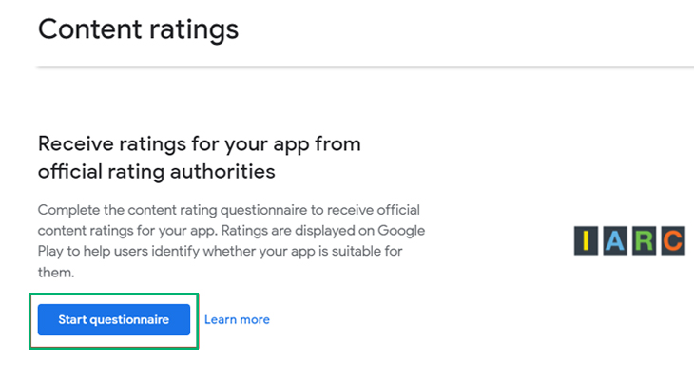Click the final word 'them.' of paragraph
Viewport: 694px width, 380px height.
point(56,272)
